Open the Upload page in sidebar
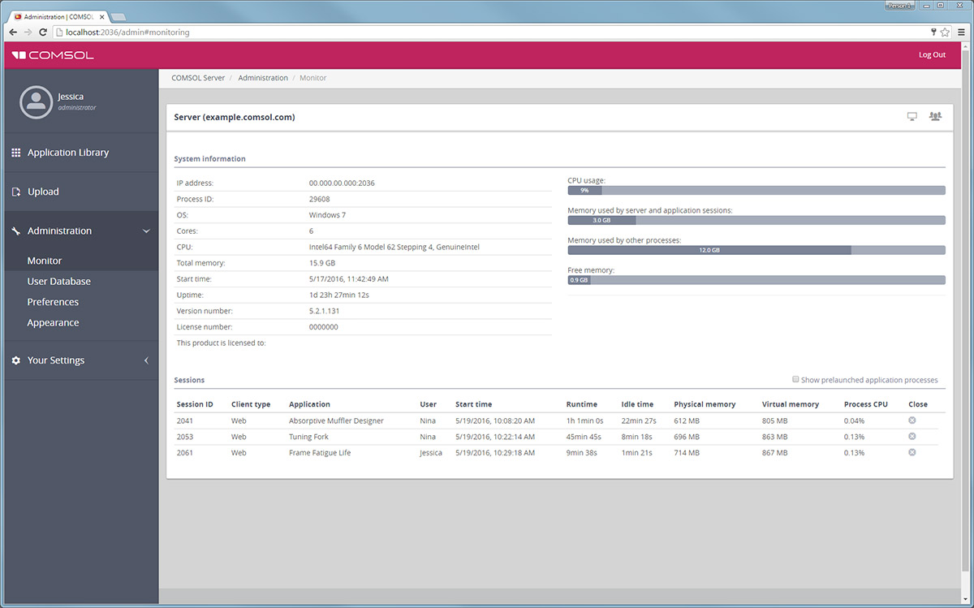This screenshot has width=974, height=608. [43, 192]
